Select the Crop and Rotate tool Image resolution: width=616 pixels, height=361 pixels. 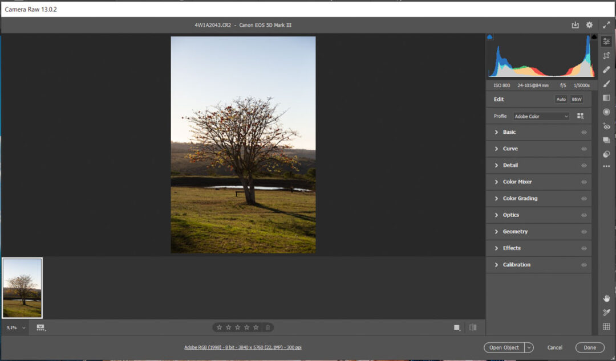[x=606, y=55]
